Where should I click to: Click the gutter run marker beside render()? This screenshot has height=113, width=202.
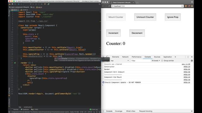15,63
